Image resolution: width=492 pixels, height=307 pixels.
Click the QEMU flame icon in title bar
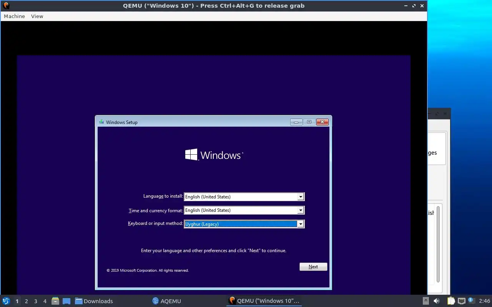point(6,6)
